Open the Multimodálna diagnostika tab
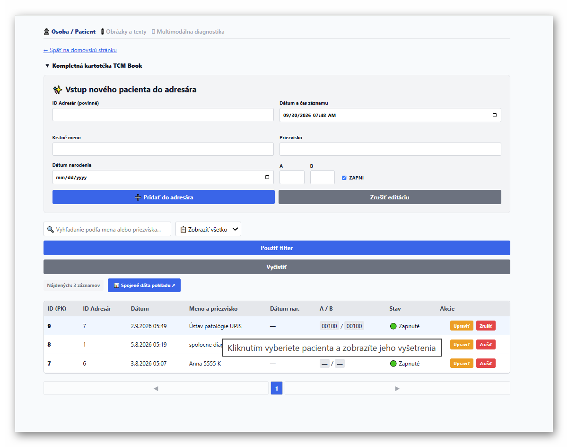 188,32
